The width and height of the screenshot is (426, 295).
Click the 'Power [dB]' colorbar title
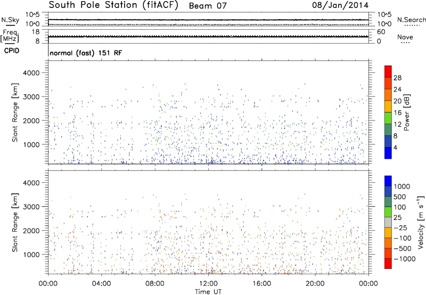pyautogui.click(x=407, y=112)
